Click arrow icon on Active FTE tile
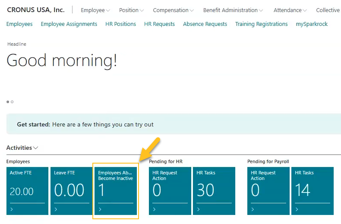This screenshot has height=224, width=341. click(x=12, y=210)
